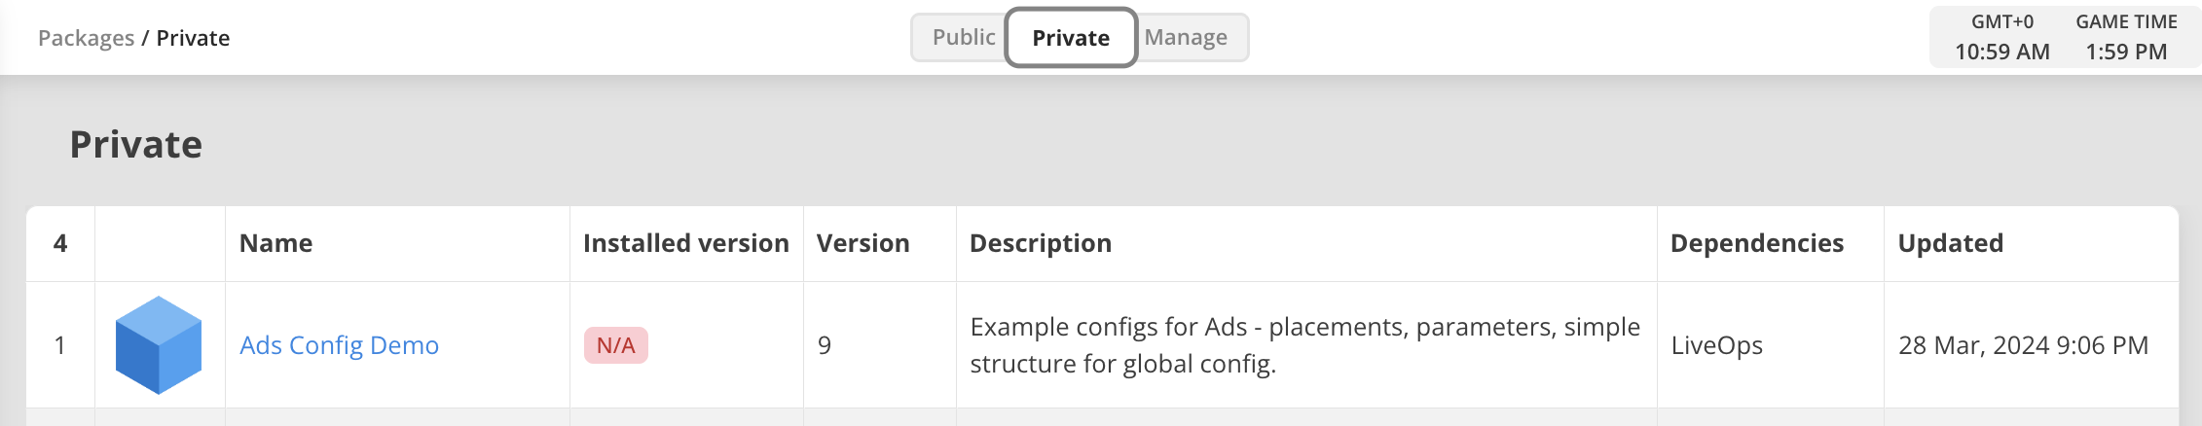Click the current Private breadcrumb item

coord(193,38)
